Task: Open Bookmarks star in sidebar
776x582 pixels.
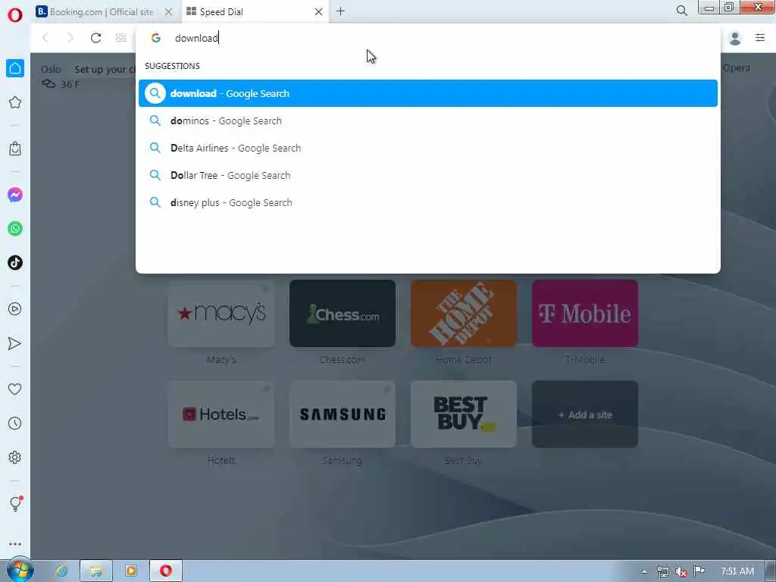Action: click(x=15, y=102)
